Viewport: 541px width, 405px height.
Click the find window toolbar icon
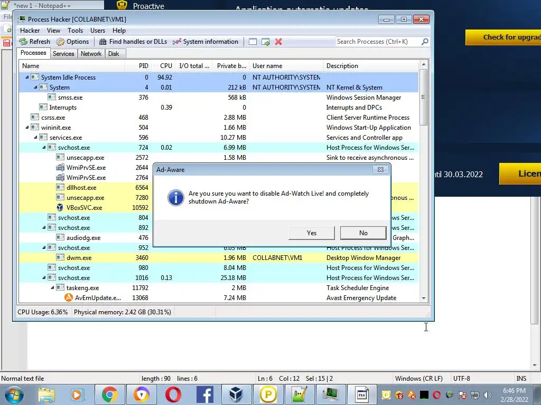(253, 42)
